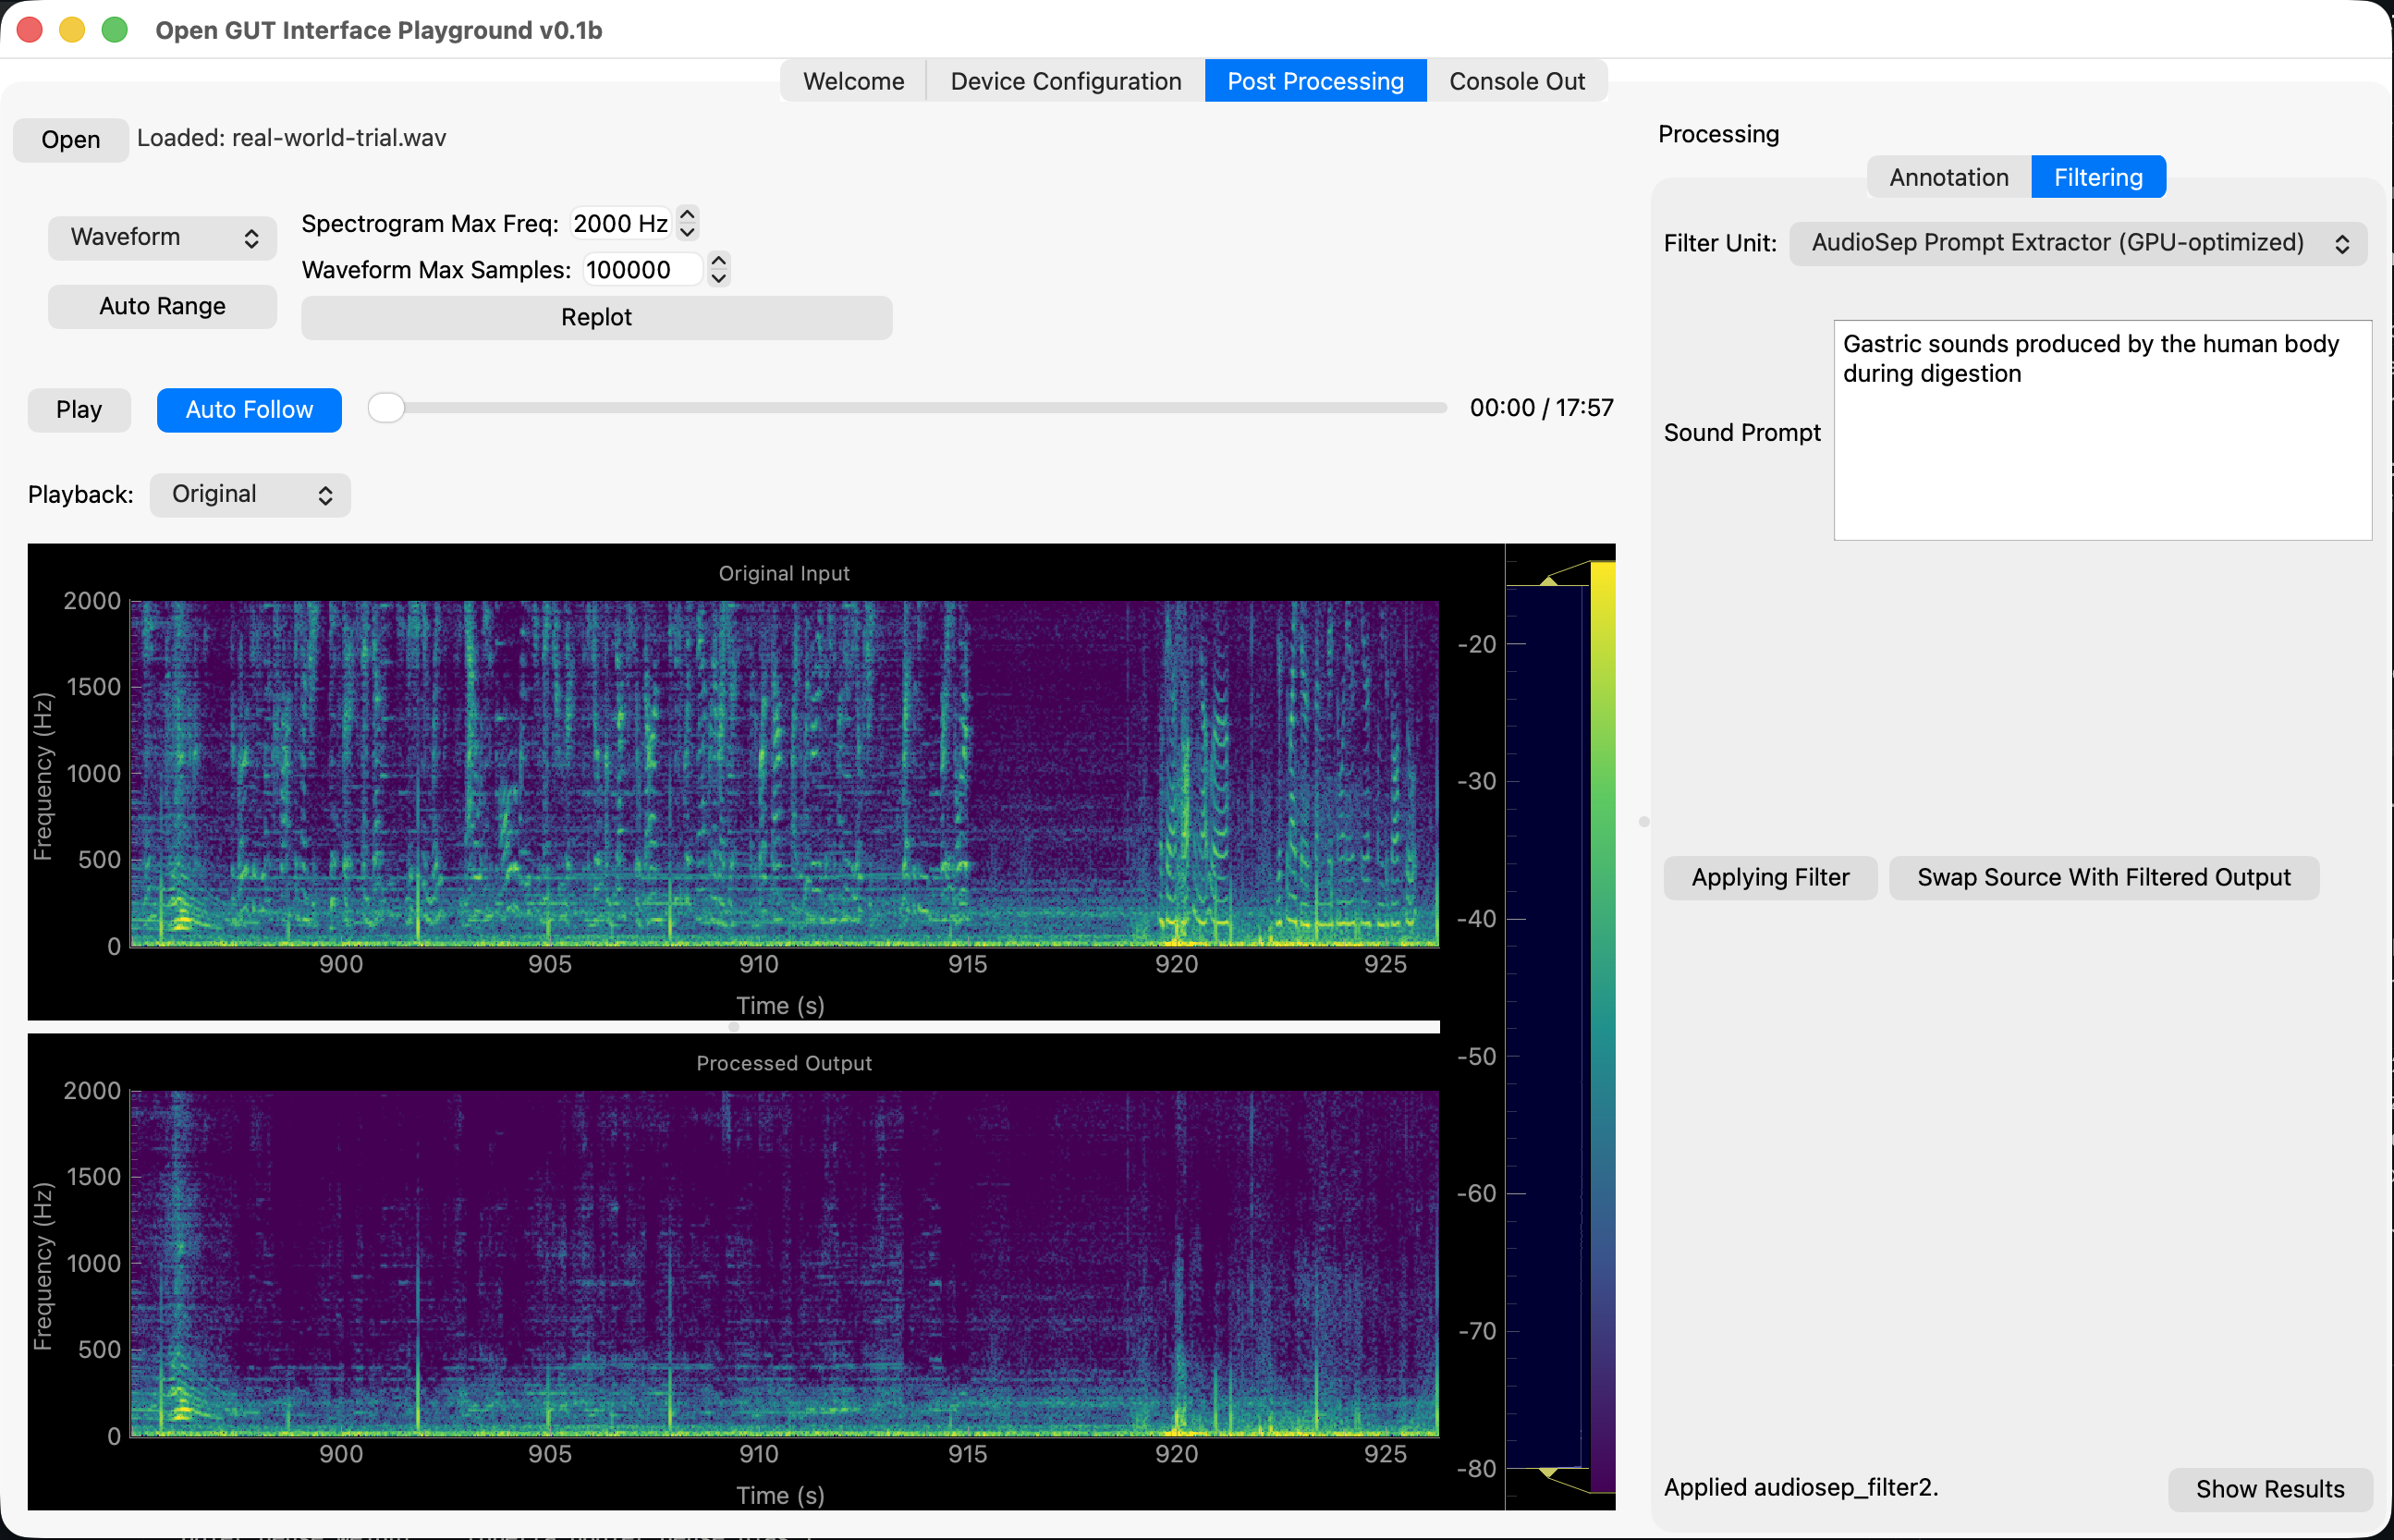
Task: Click the Loaded: real-world-trial.wav label
Action: (x=291, y=138)
